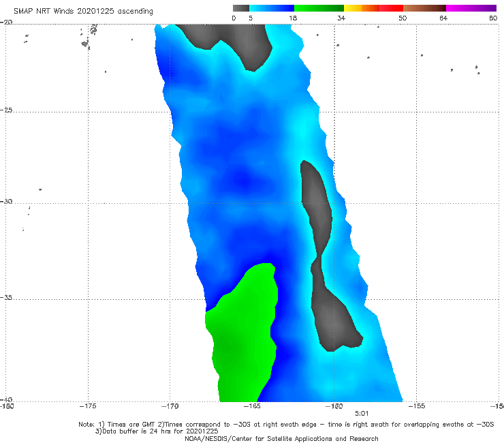This screenshot has height=443, width=504.
Task: Click the '-30' latitude axis label
Action: pyautogui.click(x=6, y=201)
